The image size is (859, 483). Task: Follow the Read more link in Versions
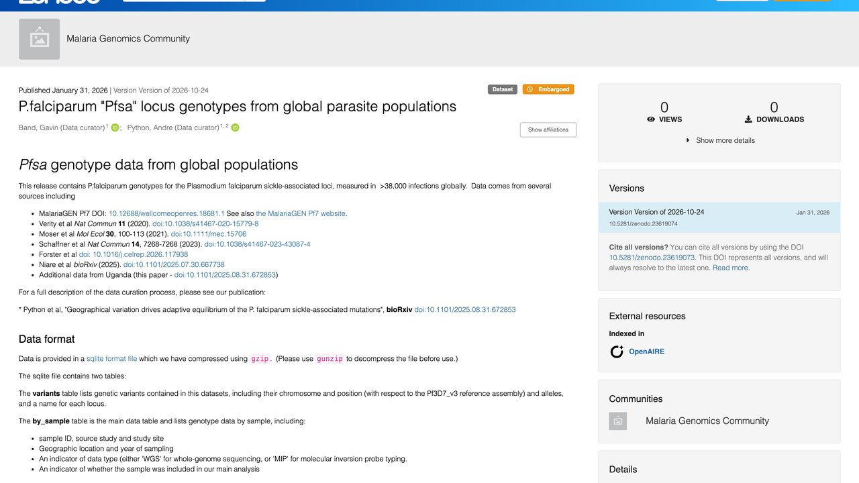(731, 268)
